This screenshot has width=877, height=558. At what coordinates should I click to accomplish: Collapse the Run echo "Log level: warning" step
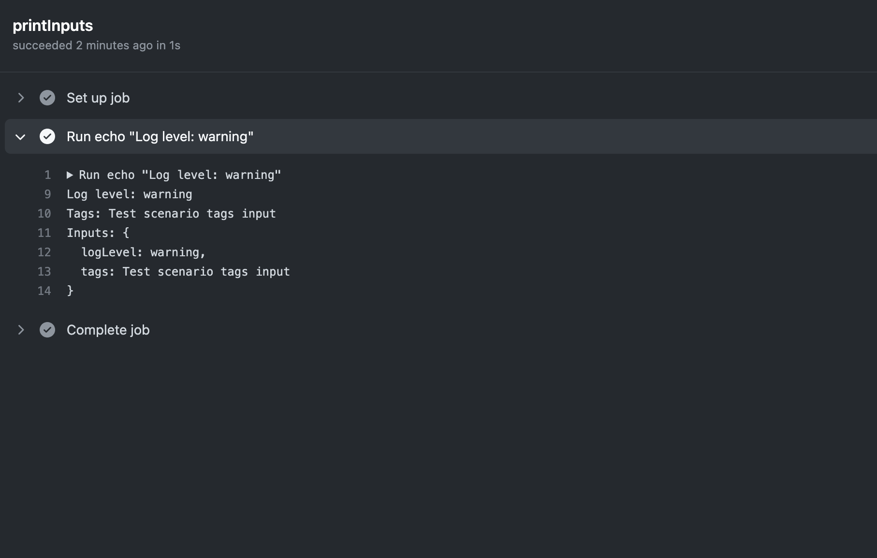(20, 136)
